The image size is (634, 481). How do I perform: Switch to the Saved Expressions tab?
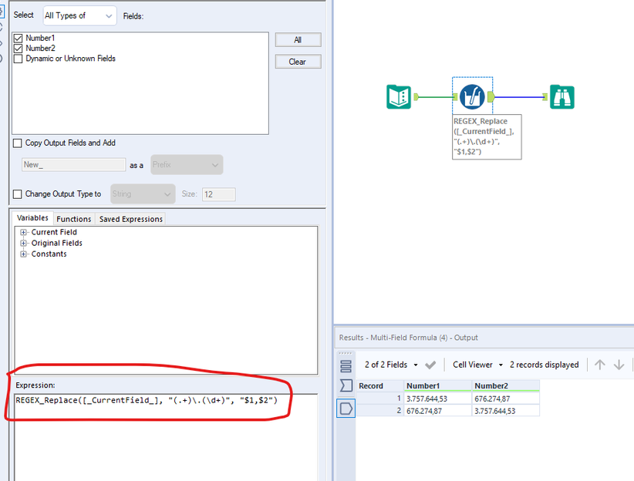[x=130, y=219]
